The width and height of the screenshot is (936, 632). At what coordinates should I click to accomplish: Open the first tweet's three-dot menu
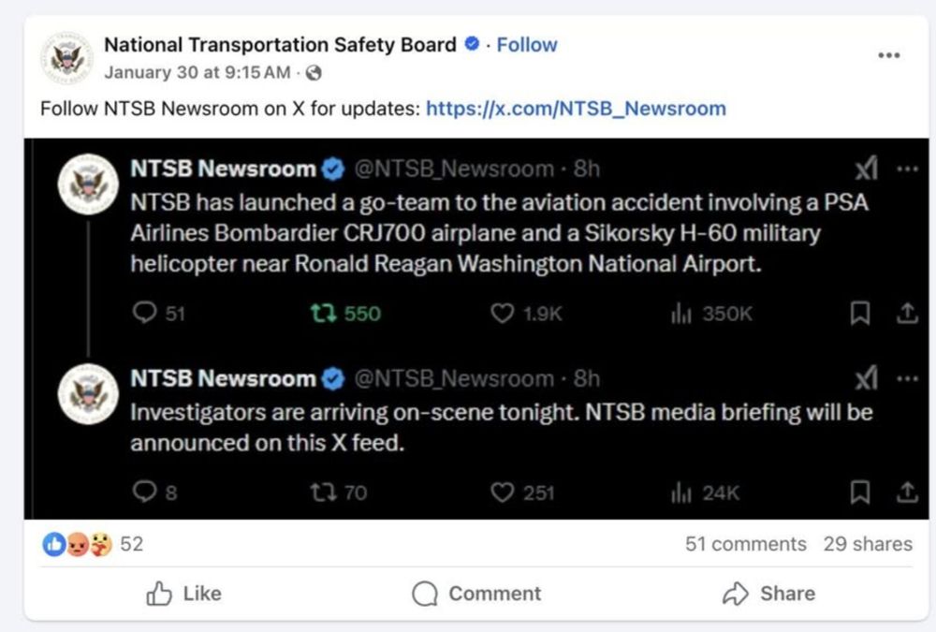point(906,169)
